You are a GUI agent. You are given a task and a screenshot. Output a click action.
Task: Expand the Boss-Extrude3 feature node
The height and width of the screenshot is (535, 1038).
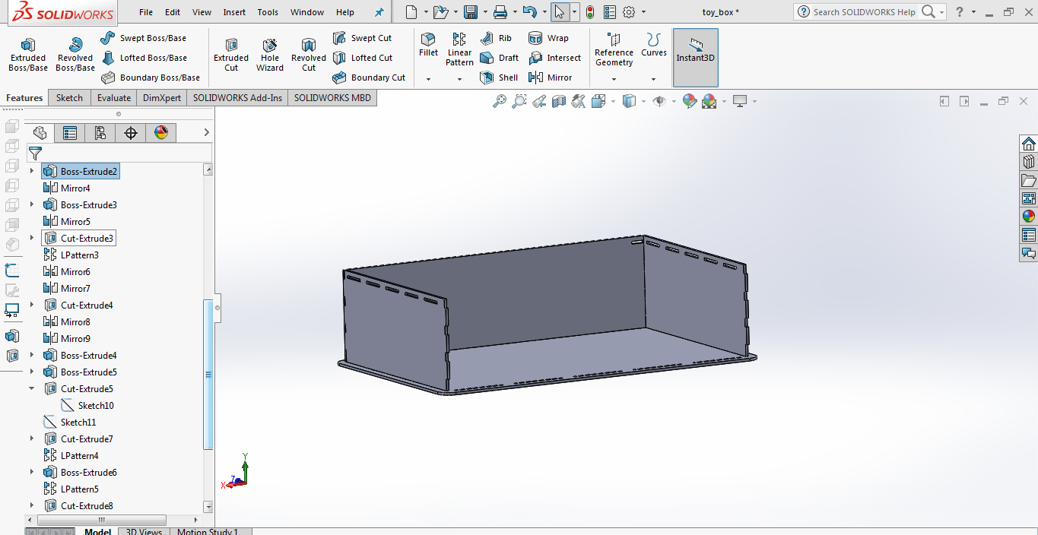click(x=31, y=204)
